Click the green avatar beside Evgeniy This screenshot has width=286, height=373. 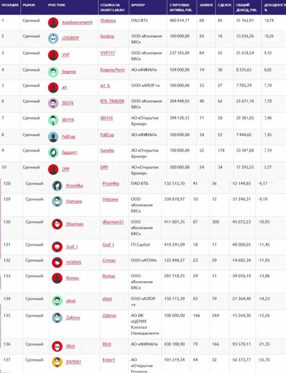tap(53, 72)
